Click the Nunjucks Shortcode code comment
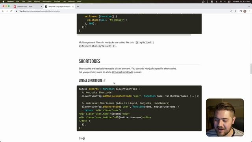Image resolution: width=252 pixels, height=142 pixels. (96, 93)
